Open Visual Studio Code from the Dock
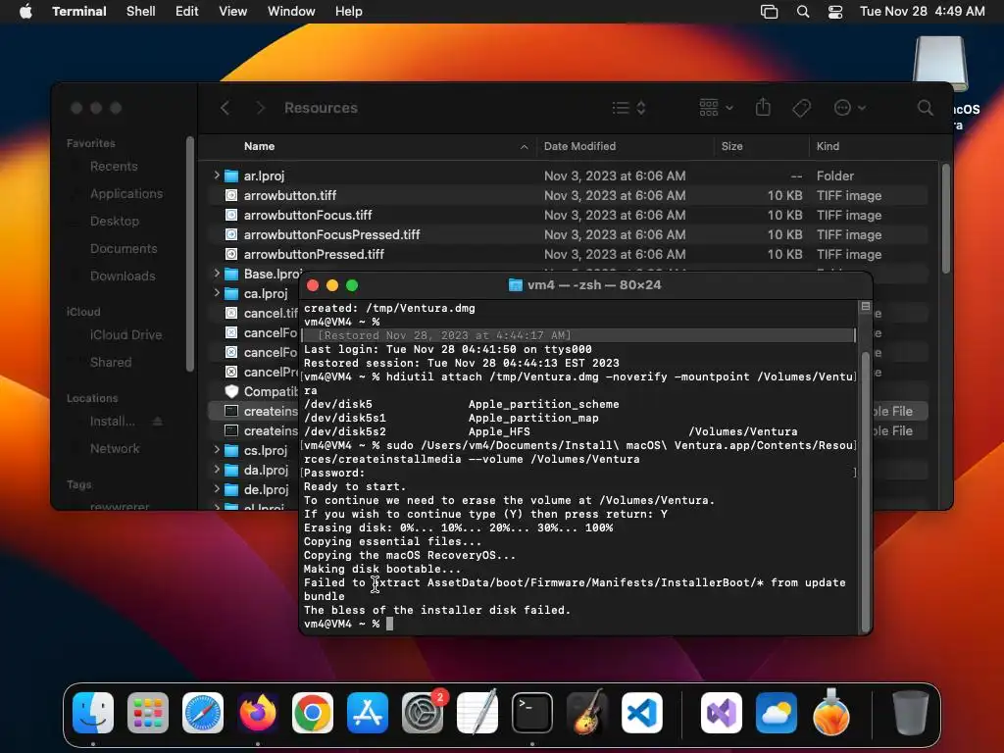1004x753 pixels. point(642,713)
